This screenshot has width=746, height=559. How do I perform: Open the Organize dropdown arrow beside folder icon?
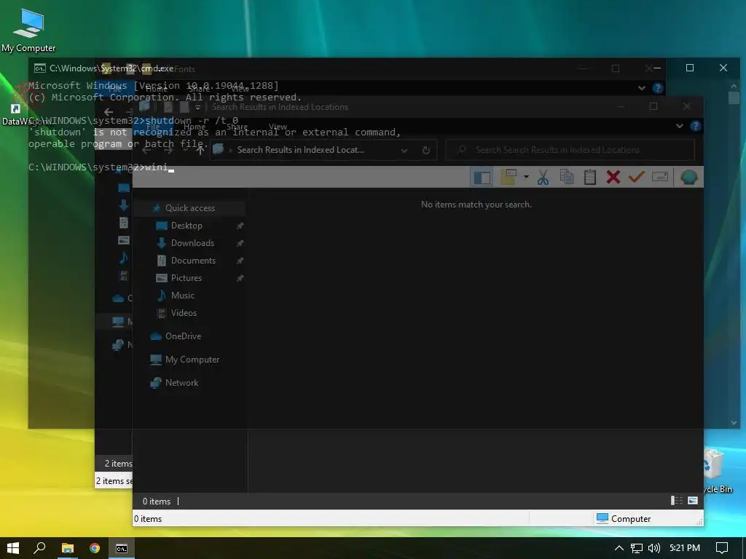click(526, 178)
